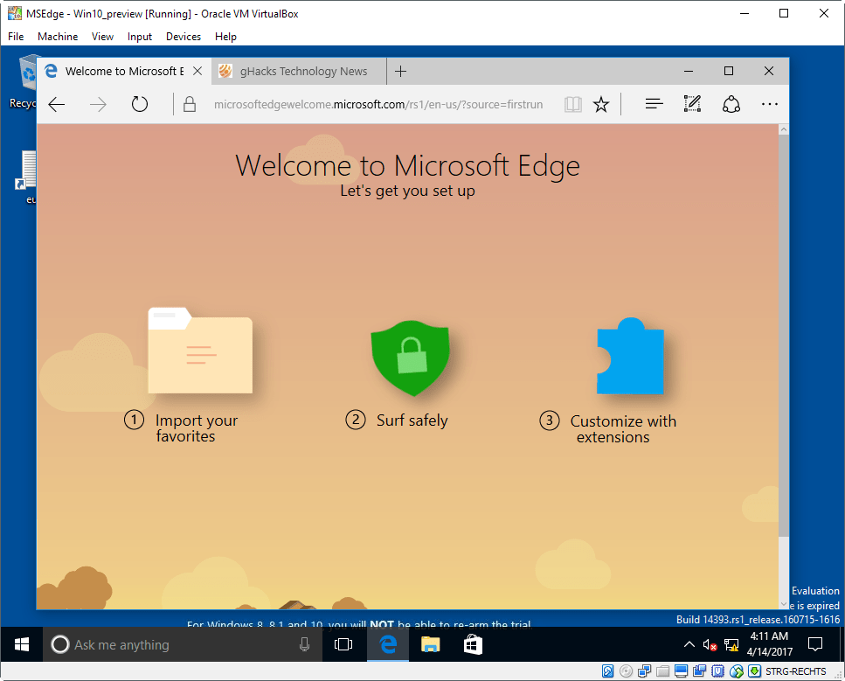Open the Edge Hub panel icon
The width and height of the screenshot is (845, 681).
click(654, 105)
